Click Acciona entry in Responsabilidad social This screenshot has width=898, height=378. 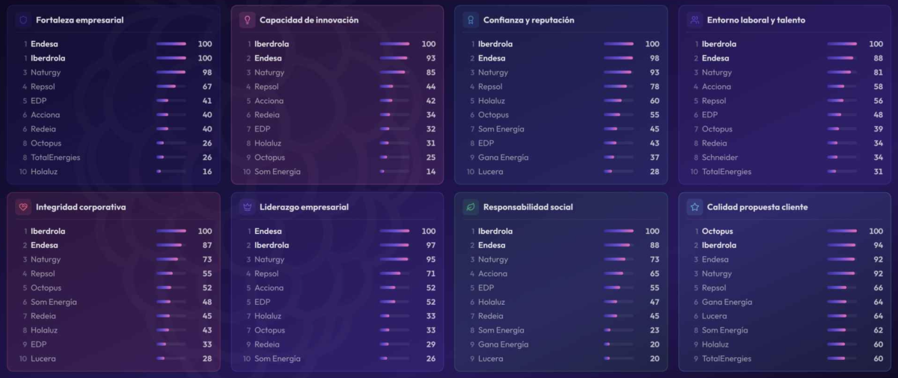tap(492, 274)
